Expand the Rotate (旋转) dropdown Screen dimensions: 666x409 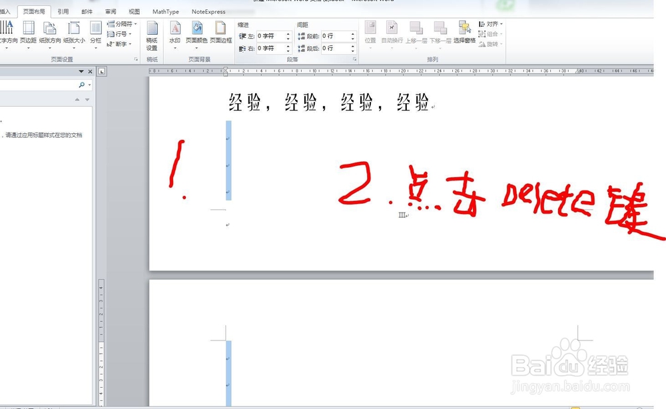(490, 44)
